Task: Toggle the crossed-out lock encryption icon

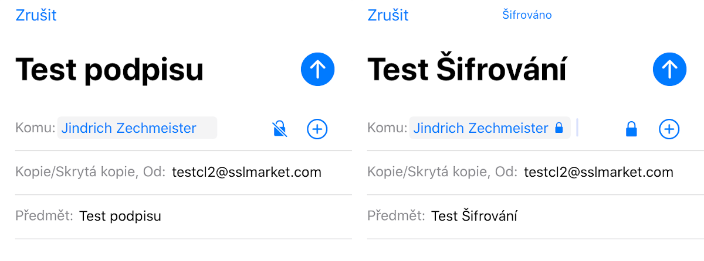Action: tap(280, 129)
